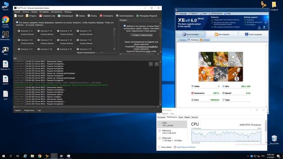Viewport: 283px width, 159px height.
Task: Collapse Task Manager with Fewer details
Action: [x=164, y=147]
